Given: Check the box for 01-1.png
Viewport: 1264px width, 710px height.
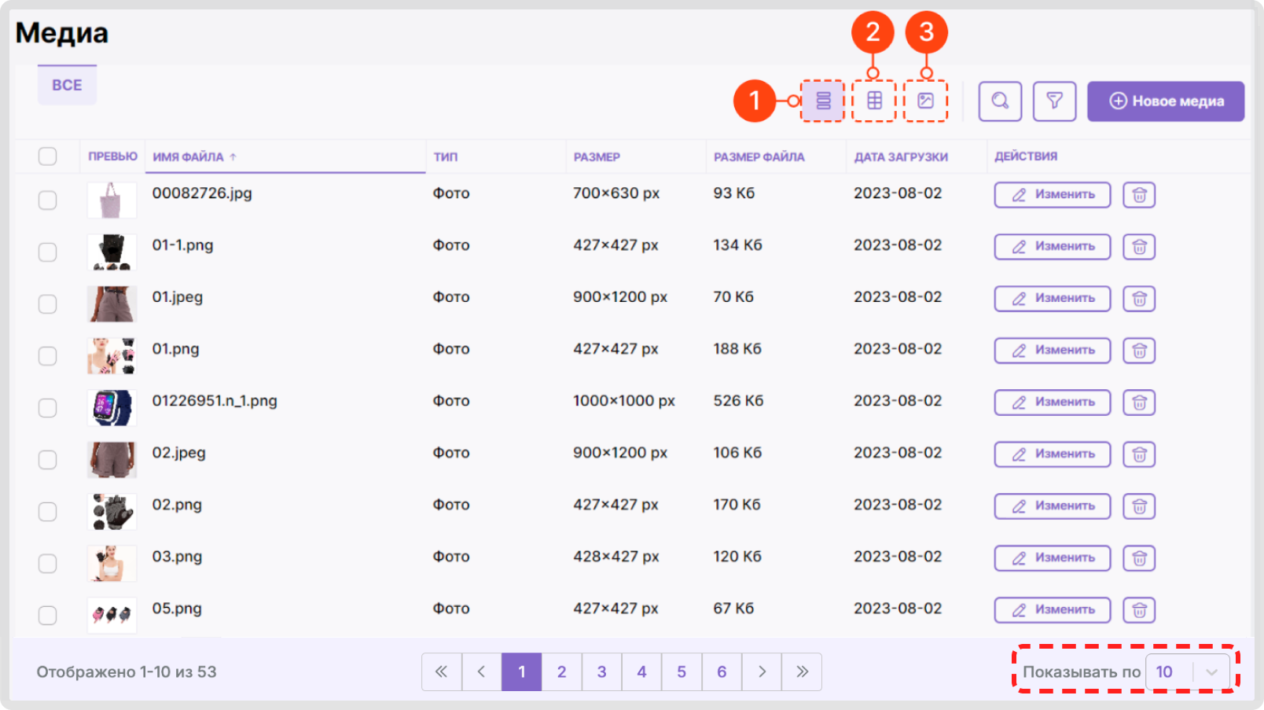Looking at the screenshot, I should [47, 252].
